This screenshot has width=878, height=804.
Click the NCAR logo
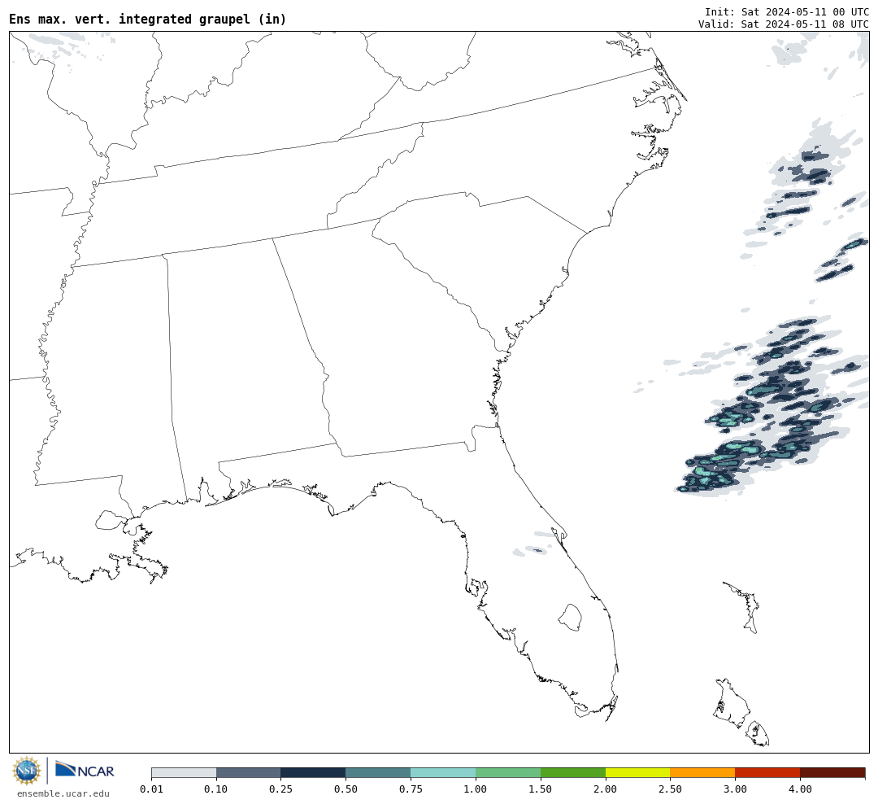[x=85, y=770]
